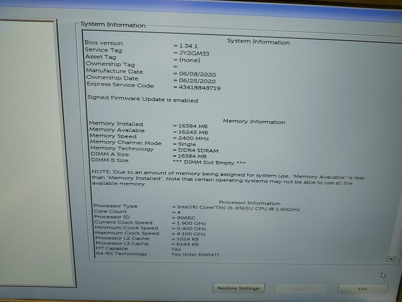Image resolution: width=402 pixels, height=302 pixels.
Task: Click Processor L3 Cache value 6144 KB
Action: click(187, 244)
